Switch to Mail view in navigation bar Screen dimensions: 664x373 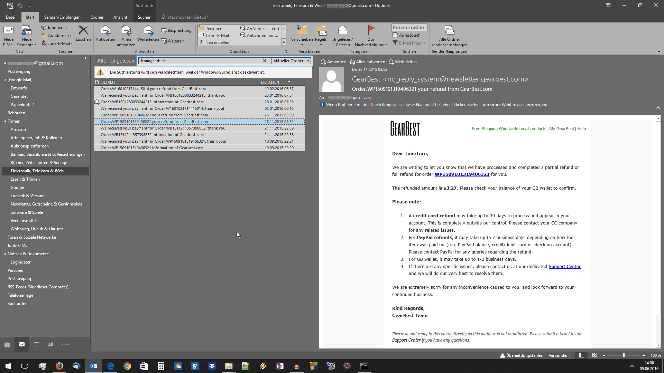click(x=22, y=344)
